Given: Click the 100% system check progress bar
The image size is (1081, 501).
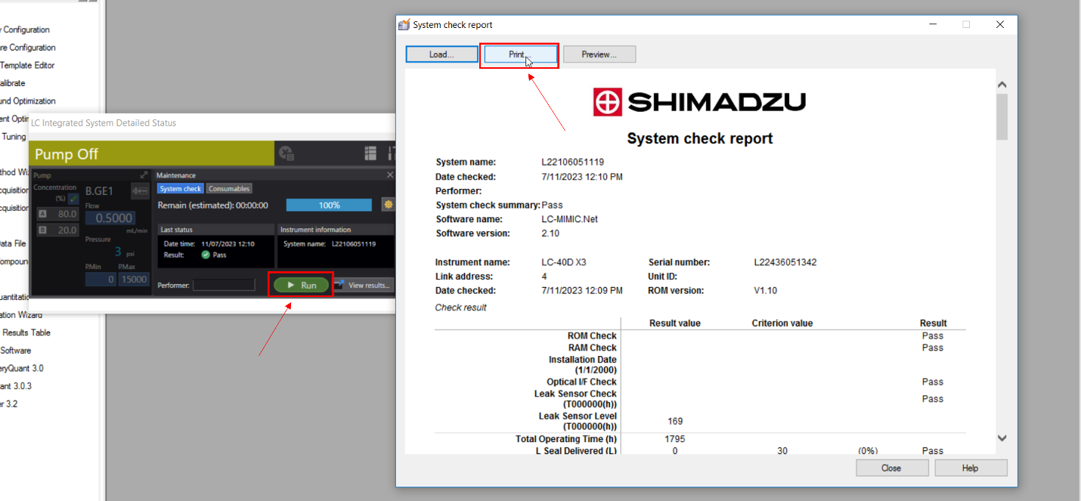Looking at the screenshot, I should point(329,205).
